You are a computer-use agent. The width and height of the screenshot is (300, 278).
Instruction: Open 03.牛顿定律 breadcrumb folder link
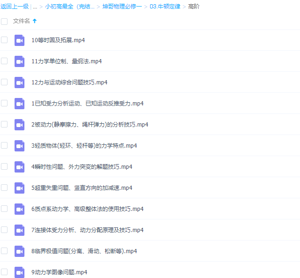pyautogui.click(x=165, y=7)
